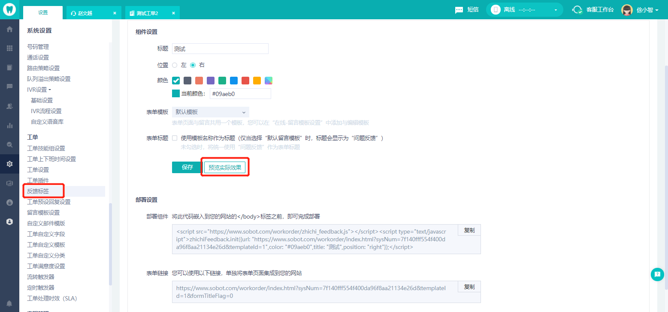Focus the #09aeb0 color code field
668x312 pixels.
(240, 93)
